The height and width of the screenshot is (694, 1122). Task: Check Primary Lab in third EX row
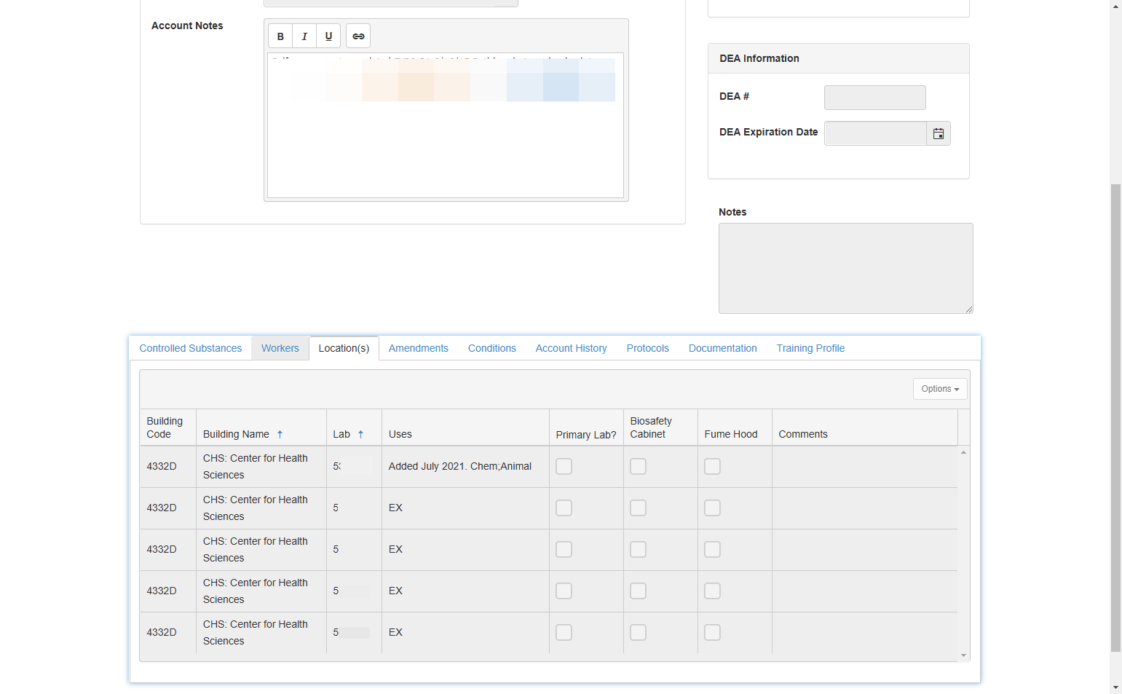[564, 591]
